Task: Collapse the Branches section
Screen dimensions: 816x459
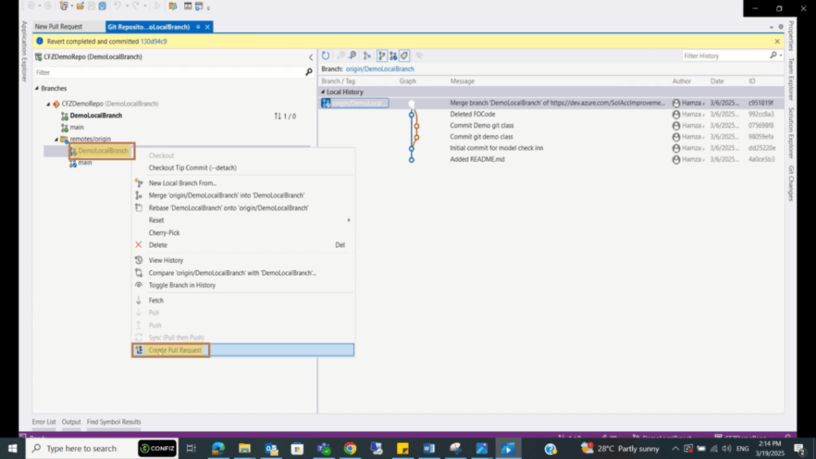Action: click(x=37, y=88)
